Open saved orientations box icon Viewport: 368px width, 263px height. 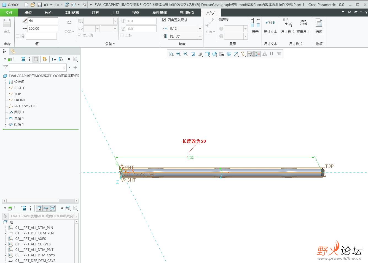(207, 54)
